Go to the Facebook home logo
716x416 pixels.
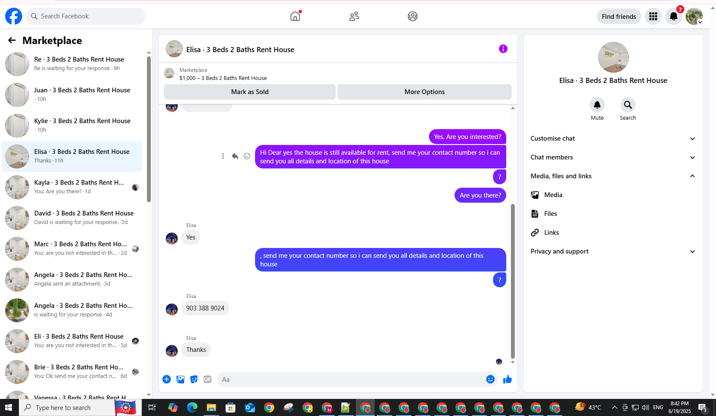click(14, 16)
